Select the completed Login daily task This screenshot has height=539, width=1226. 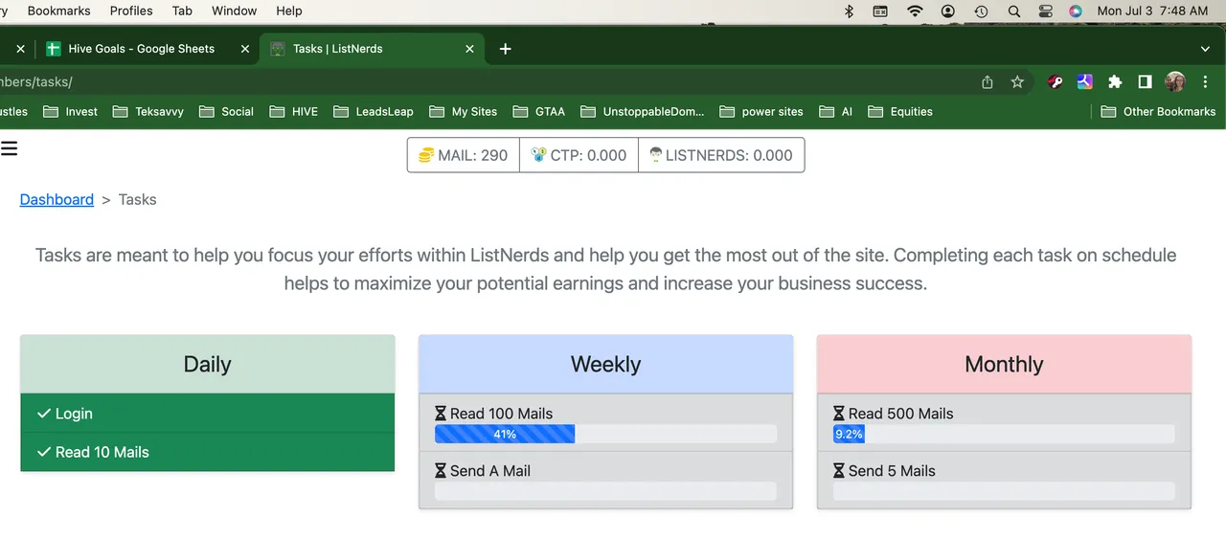point(207,414)
